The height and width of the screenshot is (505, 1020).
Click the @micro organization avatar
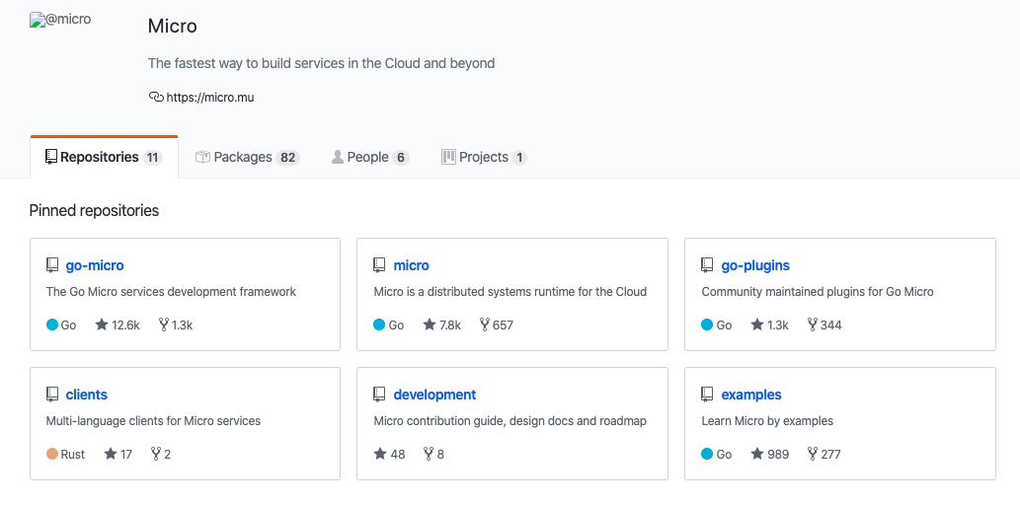point(61,19)
